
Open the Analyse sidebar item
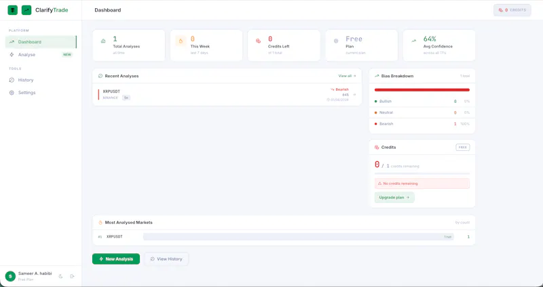coord(41,55)
